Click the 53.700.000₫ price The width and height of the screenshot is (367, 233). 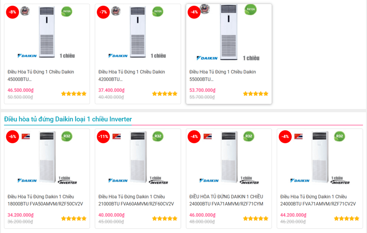click(202, 90)
